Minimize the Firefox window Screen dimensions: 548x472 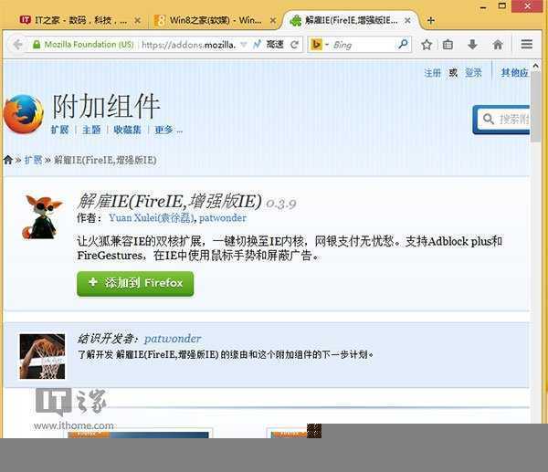pos(483,6)
